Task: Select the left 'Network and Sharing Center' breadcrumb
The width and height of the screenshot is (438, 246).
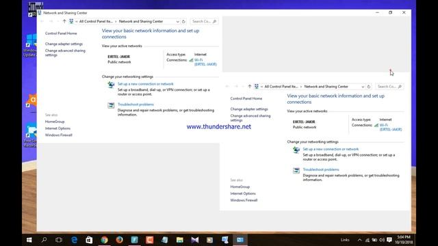Action: (141, 21)
